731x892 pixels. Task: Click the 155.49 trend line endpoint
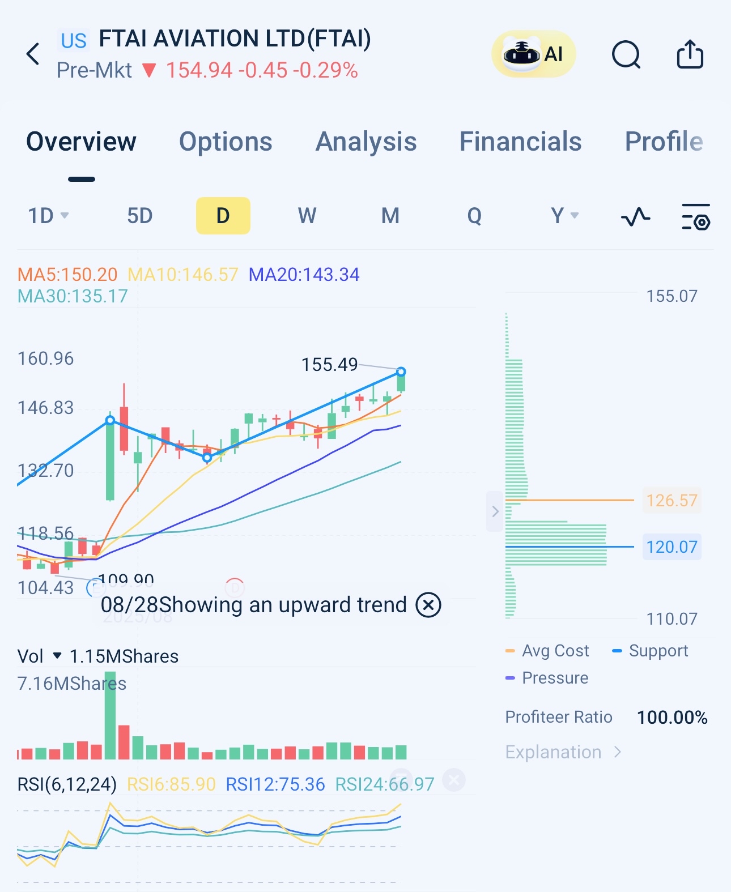tap(401, 372)
